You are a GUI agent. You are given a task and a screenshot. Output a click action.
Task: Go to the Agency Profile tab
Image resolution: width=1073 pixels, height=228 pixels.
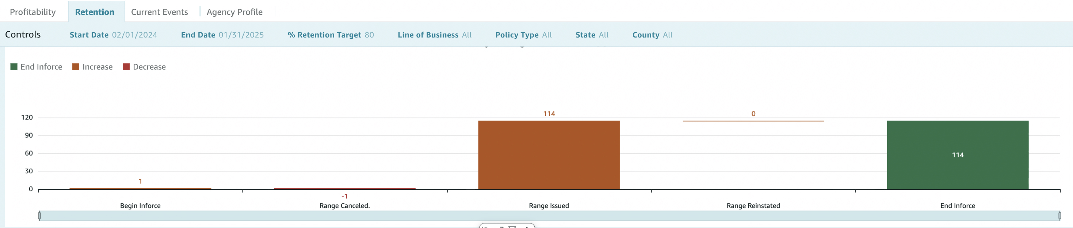(x=234, y=12)
